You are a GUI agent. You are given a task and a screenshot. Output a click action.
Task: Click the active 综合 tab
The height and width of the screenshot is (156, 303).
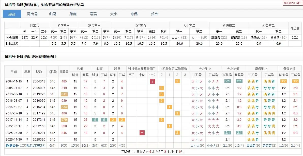coord(12,14)
